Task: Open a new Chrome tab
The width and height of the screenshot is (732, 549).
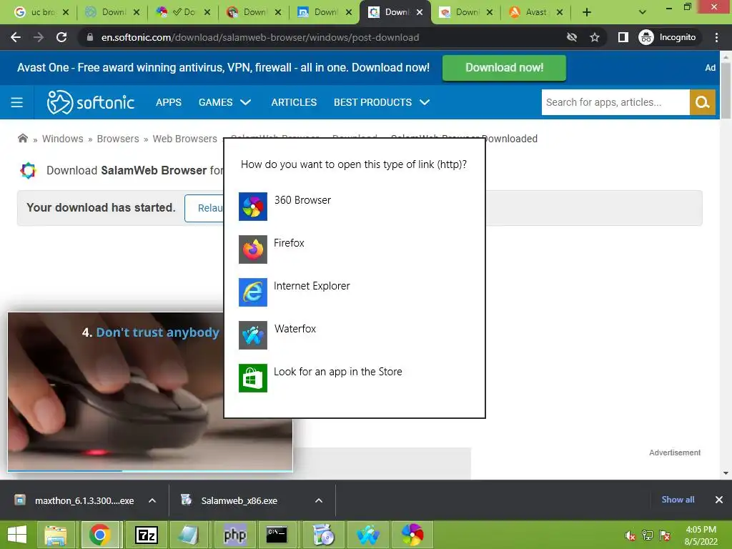Action: [587, 12]
